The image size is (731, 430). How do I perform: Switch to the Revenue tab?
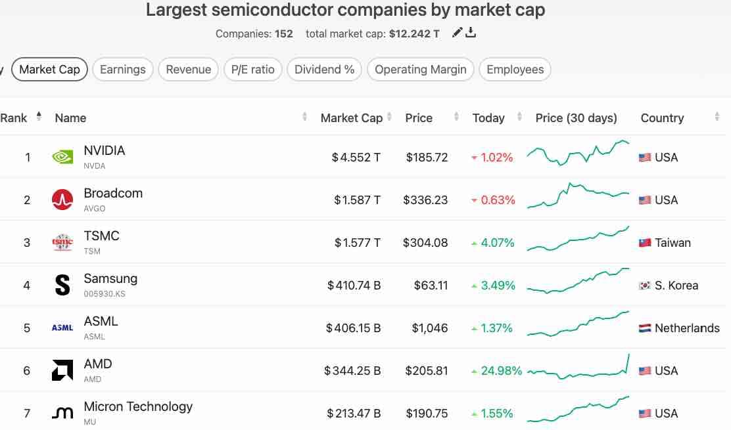[x=188, y=70]
